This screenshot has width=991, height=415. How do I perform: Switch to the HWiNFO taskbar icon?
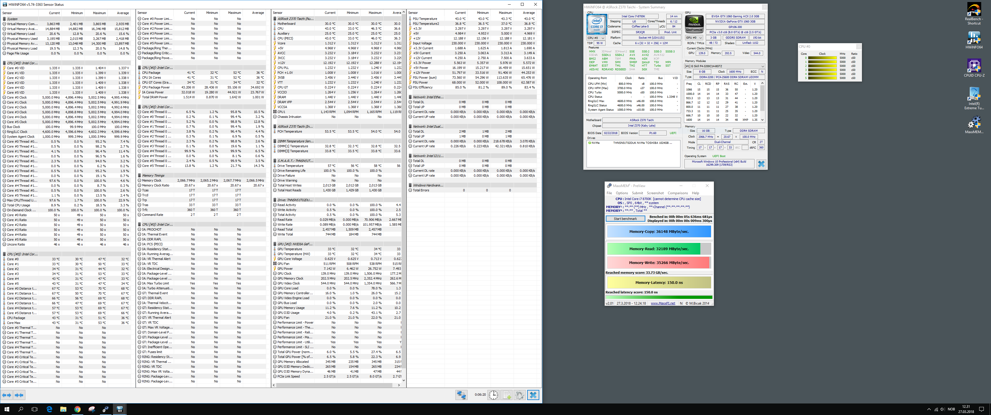click(x=120, y=409)
